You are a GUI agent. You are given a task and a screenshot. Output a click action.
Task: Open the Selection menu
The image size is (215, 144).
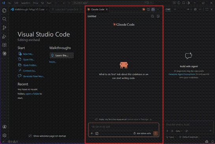pos(26,3)
